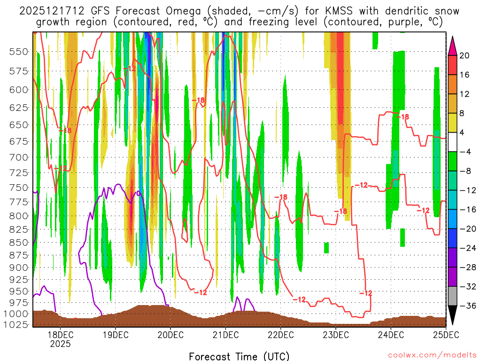Click the red 16-to-20 colorbar segment
The width and height of the screenshot is (481, 361).
point(452,65)
